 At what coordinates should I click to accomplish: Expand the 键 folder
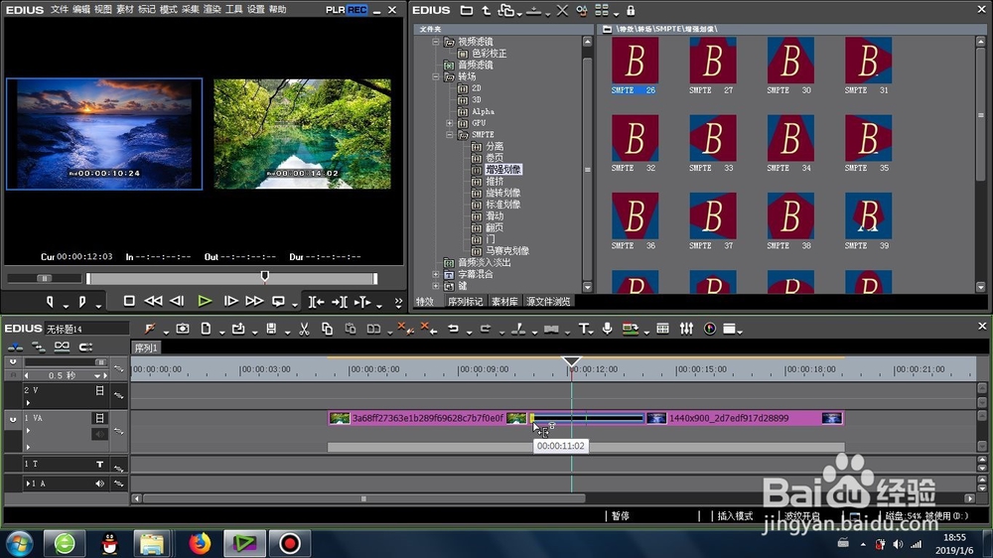(x=436, y=286)
